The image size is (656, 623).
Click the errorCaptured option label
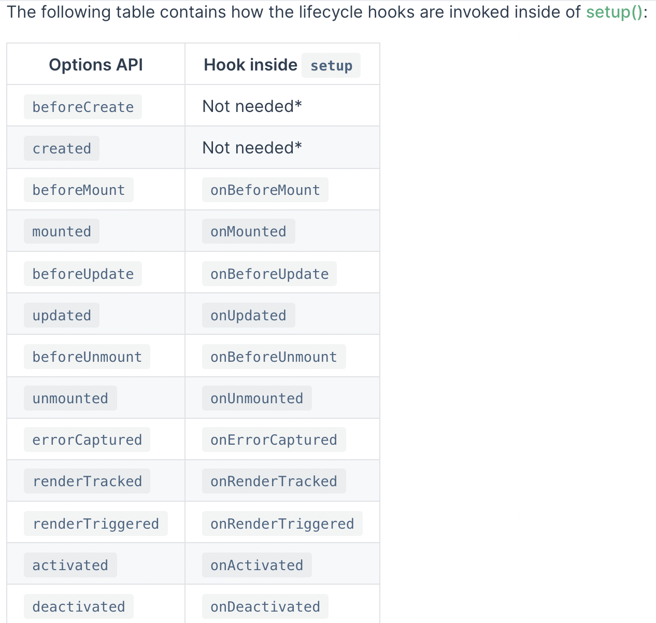tap(87, 440)
